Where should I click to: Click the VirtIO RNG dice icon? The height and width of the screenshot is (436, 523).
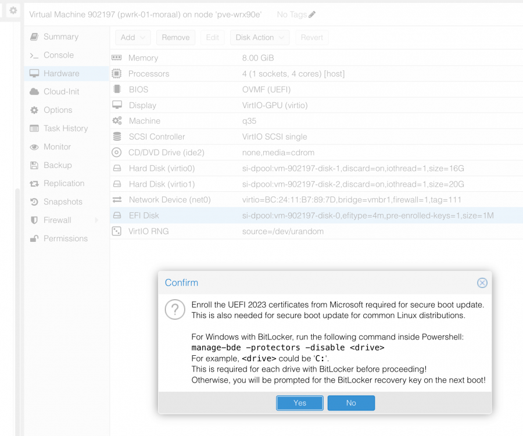(116, 231)
